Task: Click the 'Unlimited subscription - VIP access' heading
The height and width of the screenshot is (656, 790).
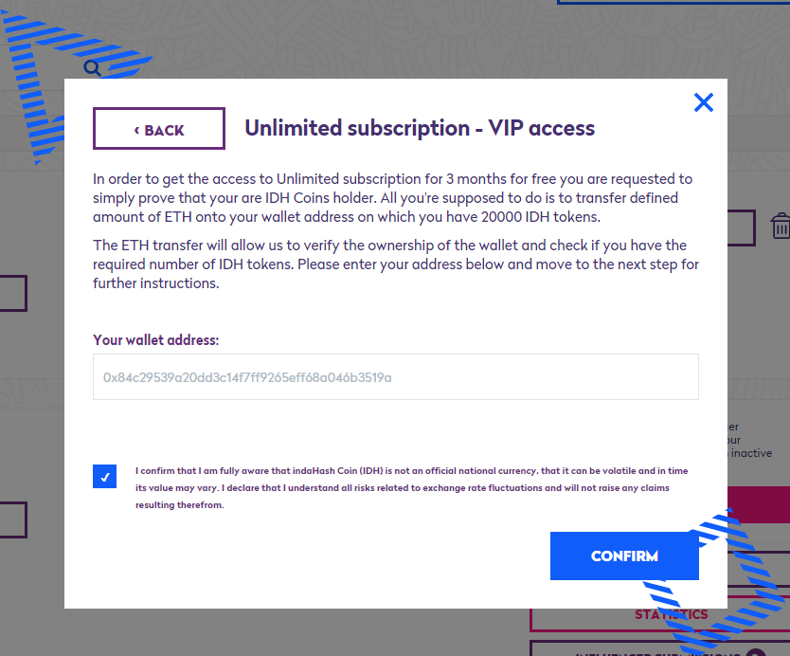Action: click(x=420, y=128)
